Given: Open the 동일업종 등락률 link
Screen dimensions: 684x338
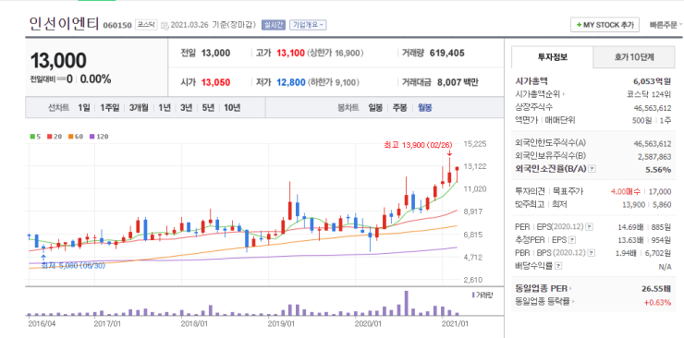Looking at the screenshot, I should tap(543, 301).
